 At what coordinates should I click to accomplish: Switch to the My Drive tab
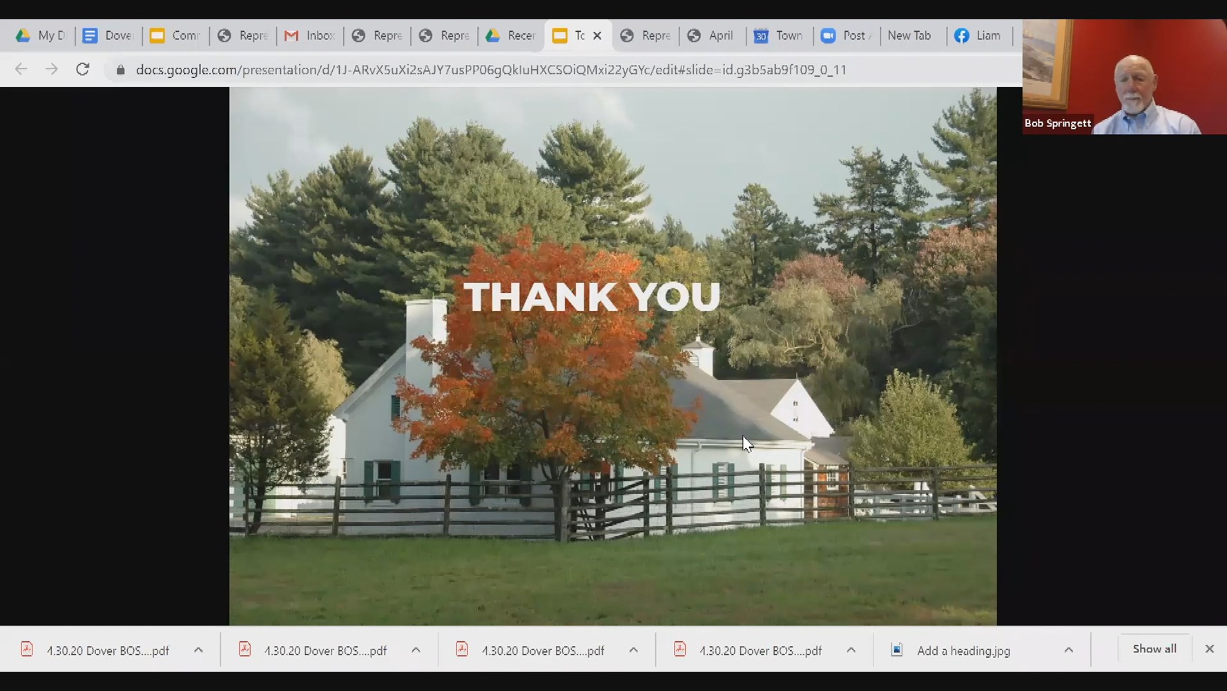click(x=41, y=36)
